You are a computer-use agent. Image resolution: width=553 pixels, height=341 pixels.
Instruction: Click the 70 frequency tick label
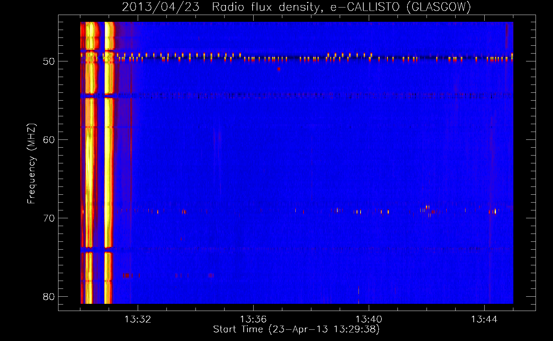coord(49,218)
